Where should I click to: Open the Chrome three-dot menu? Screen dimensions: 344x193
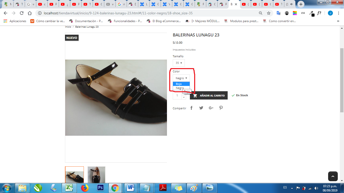point(338,13)
